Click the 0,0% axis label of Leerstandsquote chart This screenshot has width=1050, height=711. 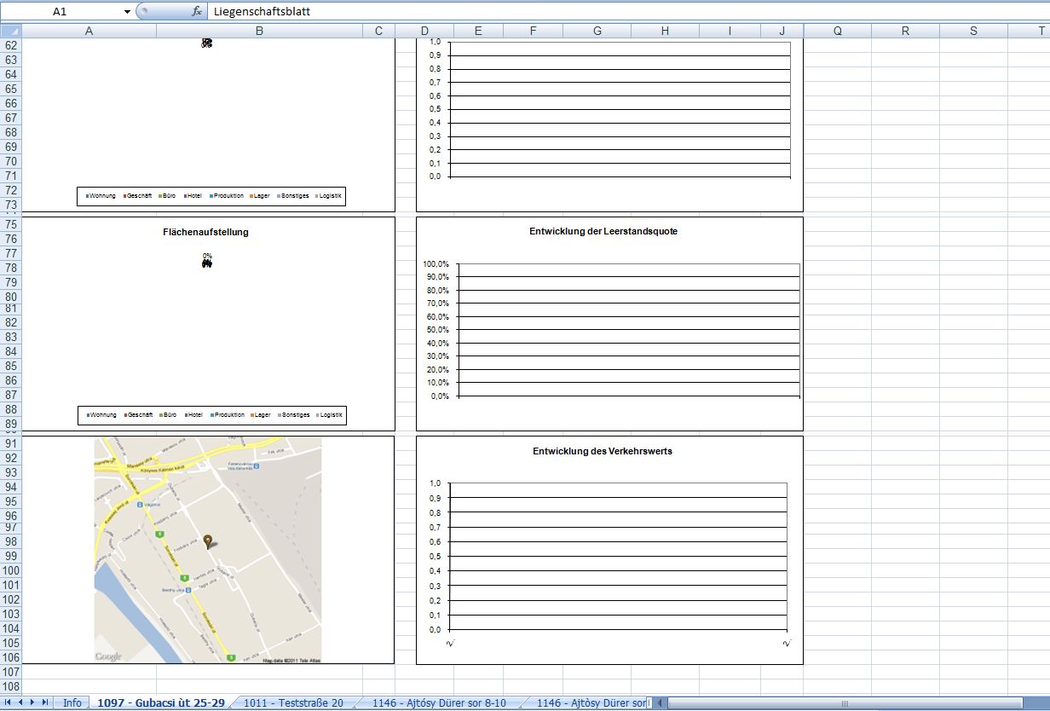click(439, 396)
